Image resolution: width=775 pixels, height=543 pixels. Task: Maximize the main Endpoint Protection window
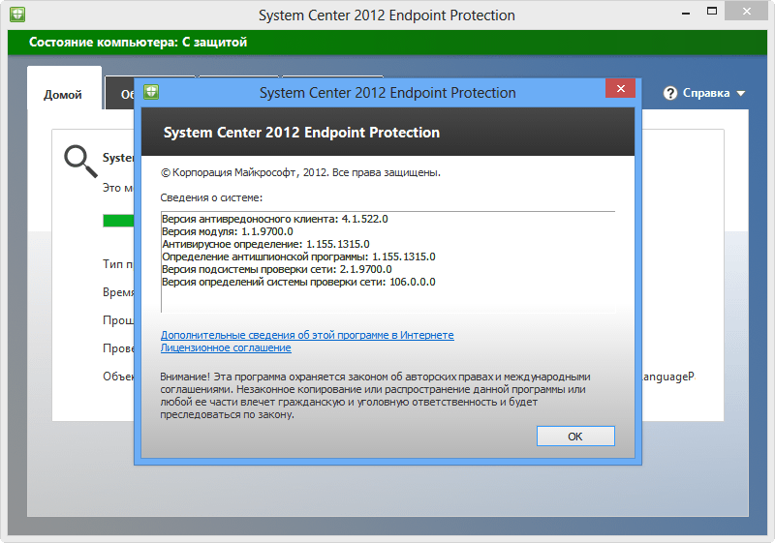(x=712, y=12)
